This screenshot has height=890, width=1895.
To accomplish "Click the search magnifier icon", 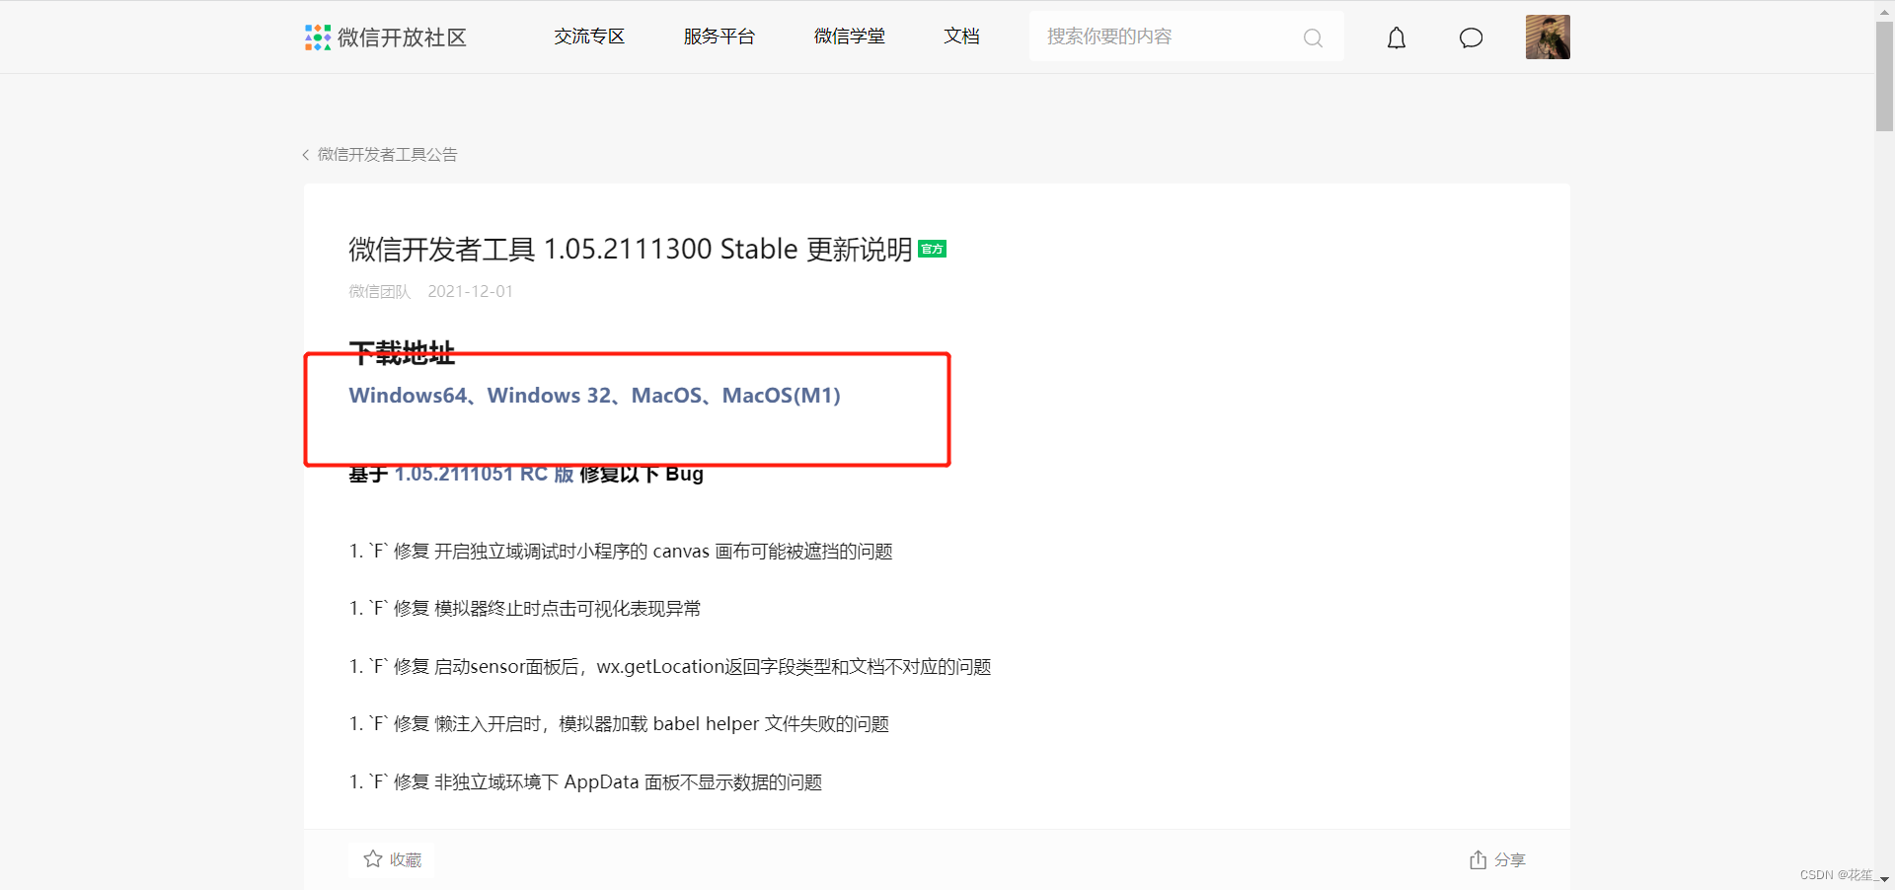I will click(1313, 37).
